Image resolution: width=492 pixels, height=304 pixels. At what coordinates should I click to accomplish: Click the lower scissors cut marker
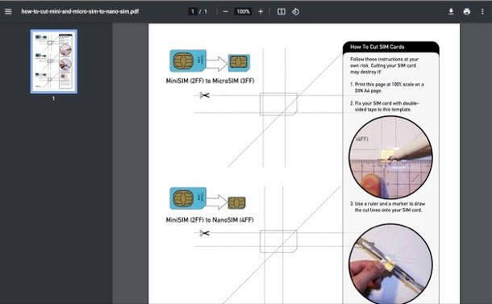click(204, 233)
